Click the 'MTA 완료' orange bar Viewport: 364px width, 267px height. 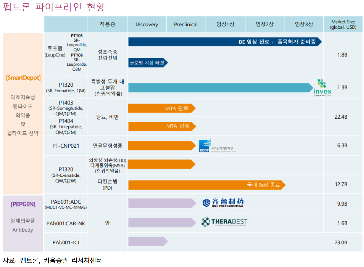point(162,108)
